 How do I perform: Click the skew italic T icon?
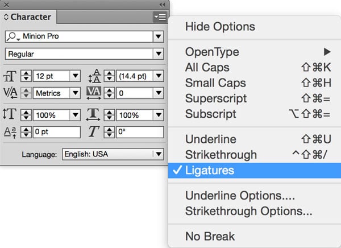(x=94, y=132)
